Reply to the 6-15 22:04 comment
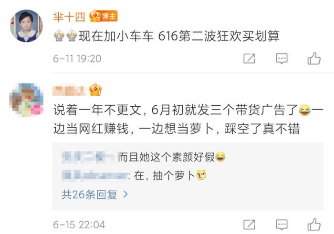This screenshot has width=334, height=234. coord(282,225)
